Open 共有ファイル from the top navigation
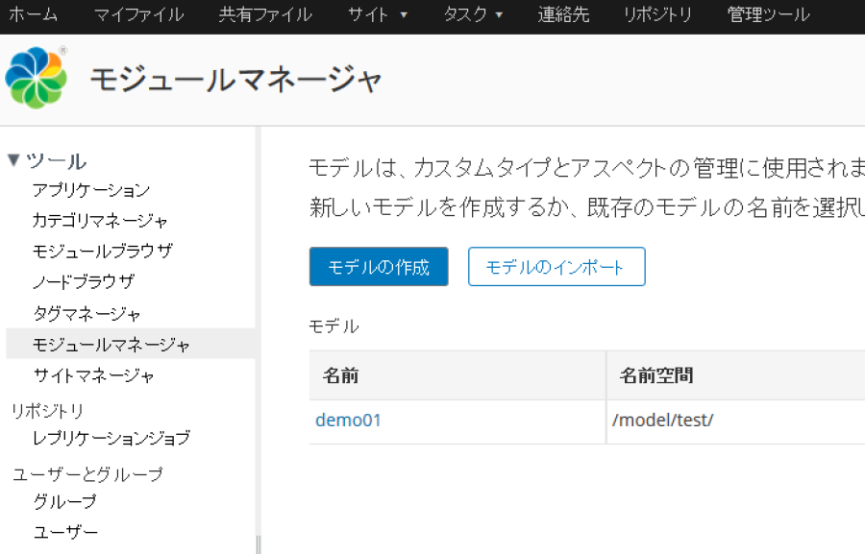Screen dimensions: 865x554 pos(265,15)
